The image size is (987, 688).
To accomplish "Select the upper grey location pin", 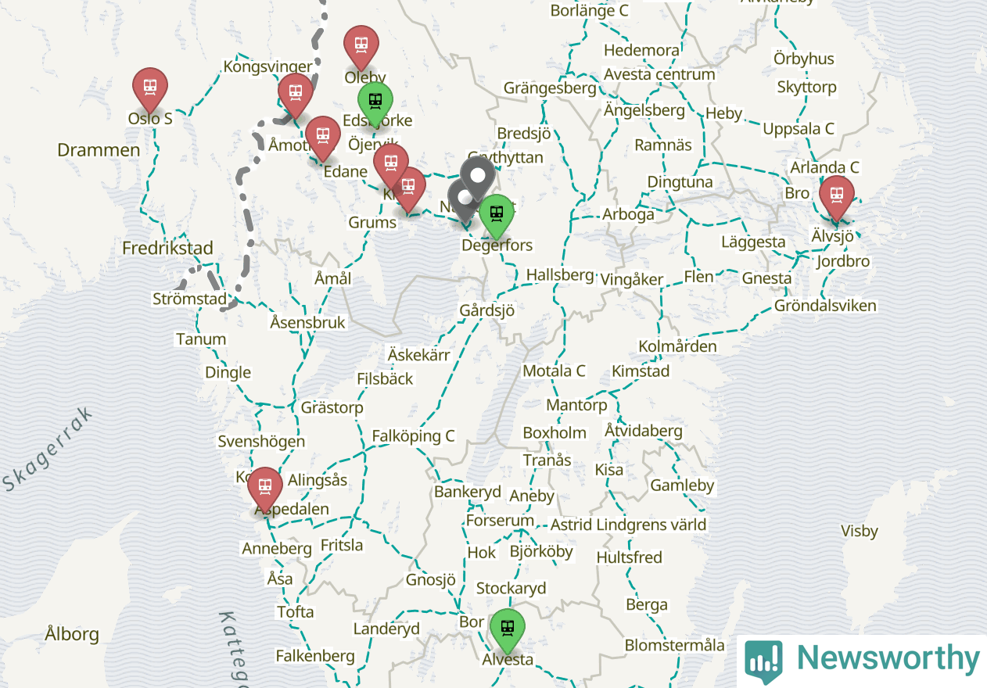I will (x=477, y=177).
